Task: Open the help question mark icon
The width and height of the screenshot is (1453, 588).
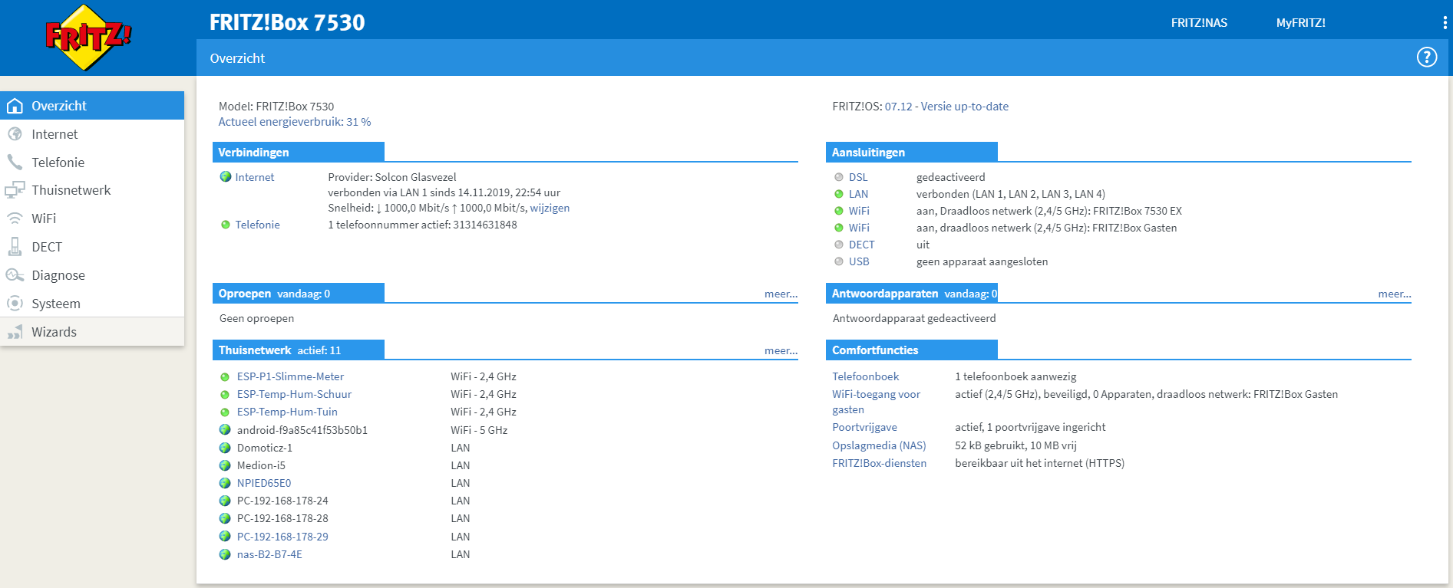Action: tap(1426, 57)
